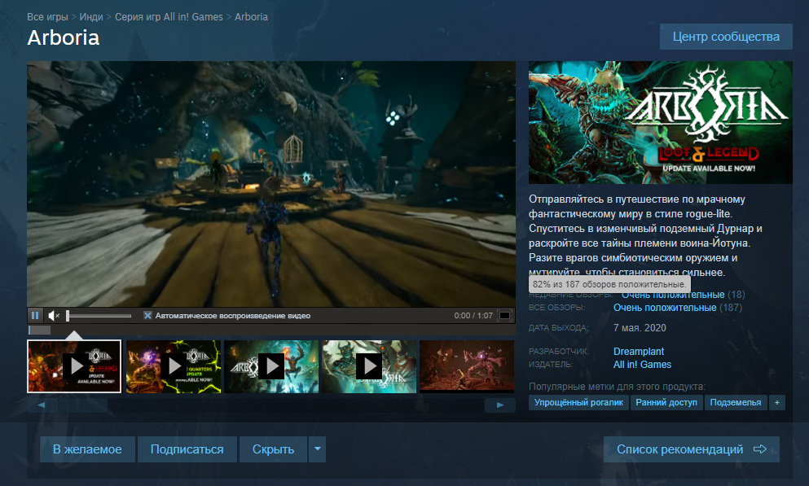Play the fourth trailer thumbnail
Viewport: 809px width, 486px height.
[369, 366]
